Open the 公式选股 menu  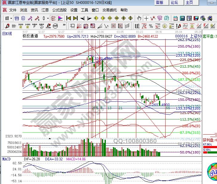[x=59, y=10]
